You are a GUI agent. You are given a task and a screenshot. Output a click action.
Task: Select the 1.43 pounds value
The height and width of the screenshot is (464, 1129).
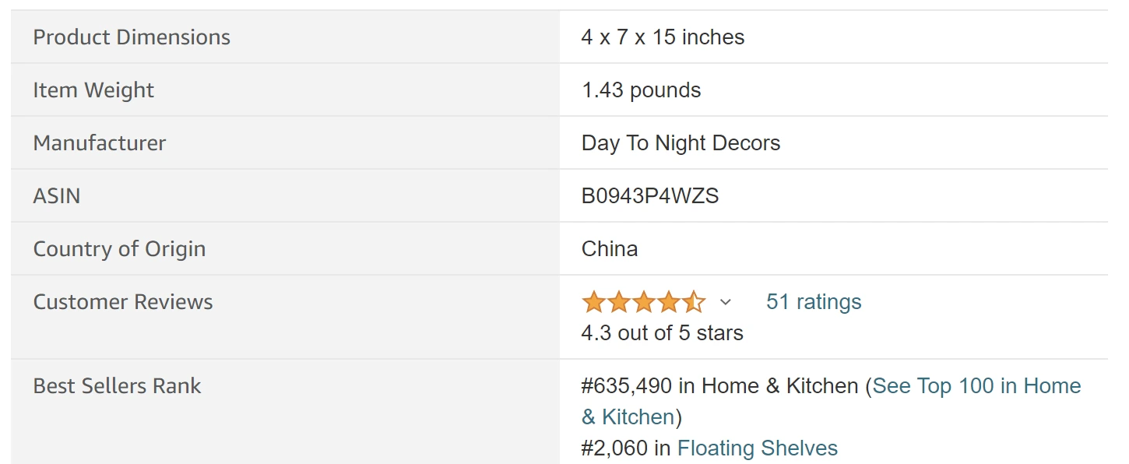coord(641,90)
